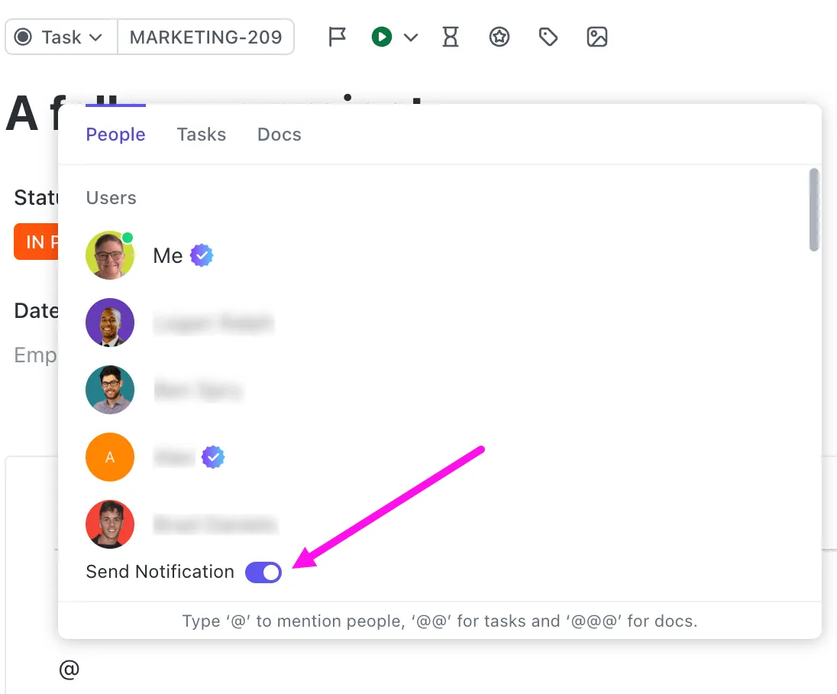This screenshot has height=694, width=837.
Task: Switch to the People tab
Action: pyautogui.click(x=115, y=134)
